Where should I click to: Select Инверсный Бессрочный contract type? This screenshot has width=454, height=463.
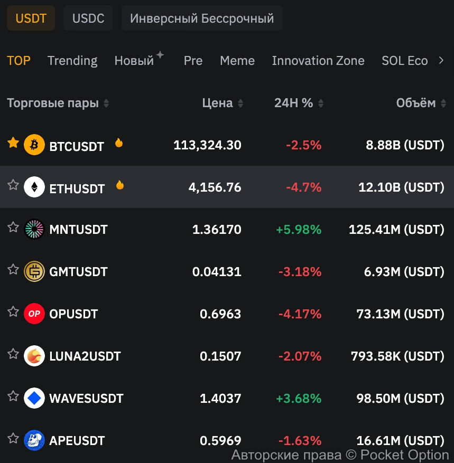click(x=202, y=18)
